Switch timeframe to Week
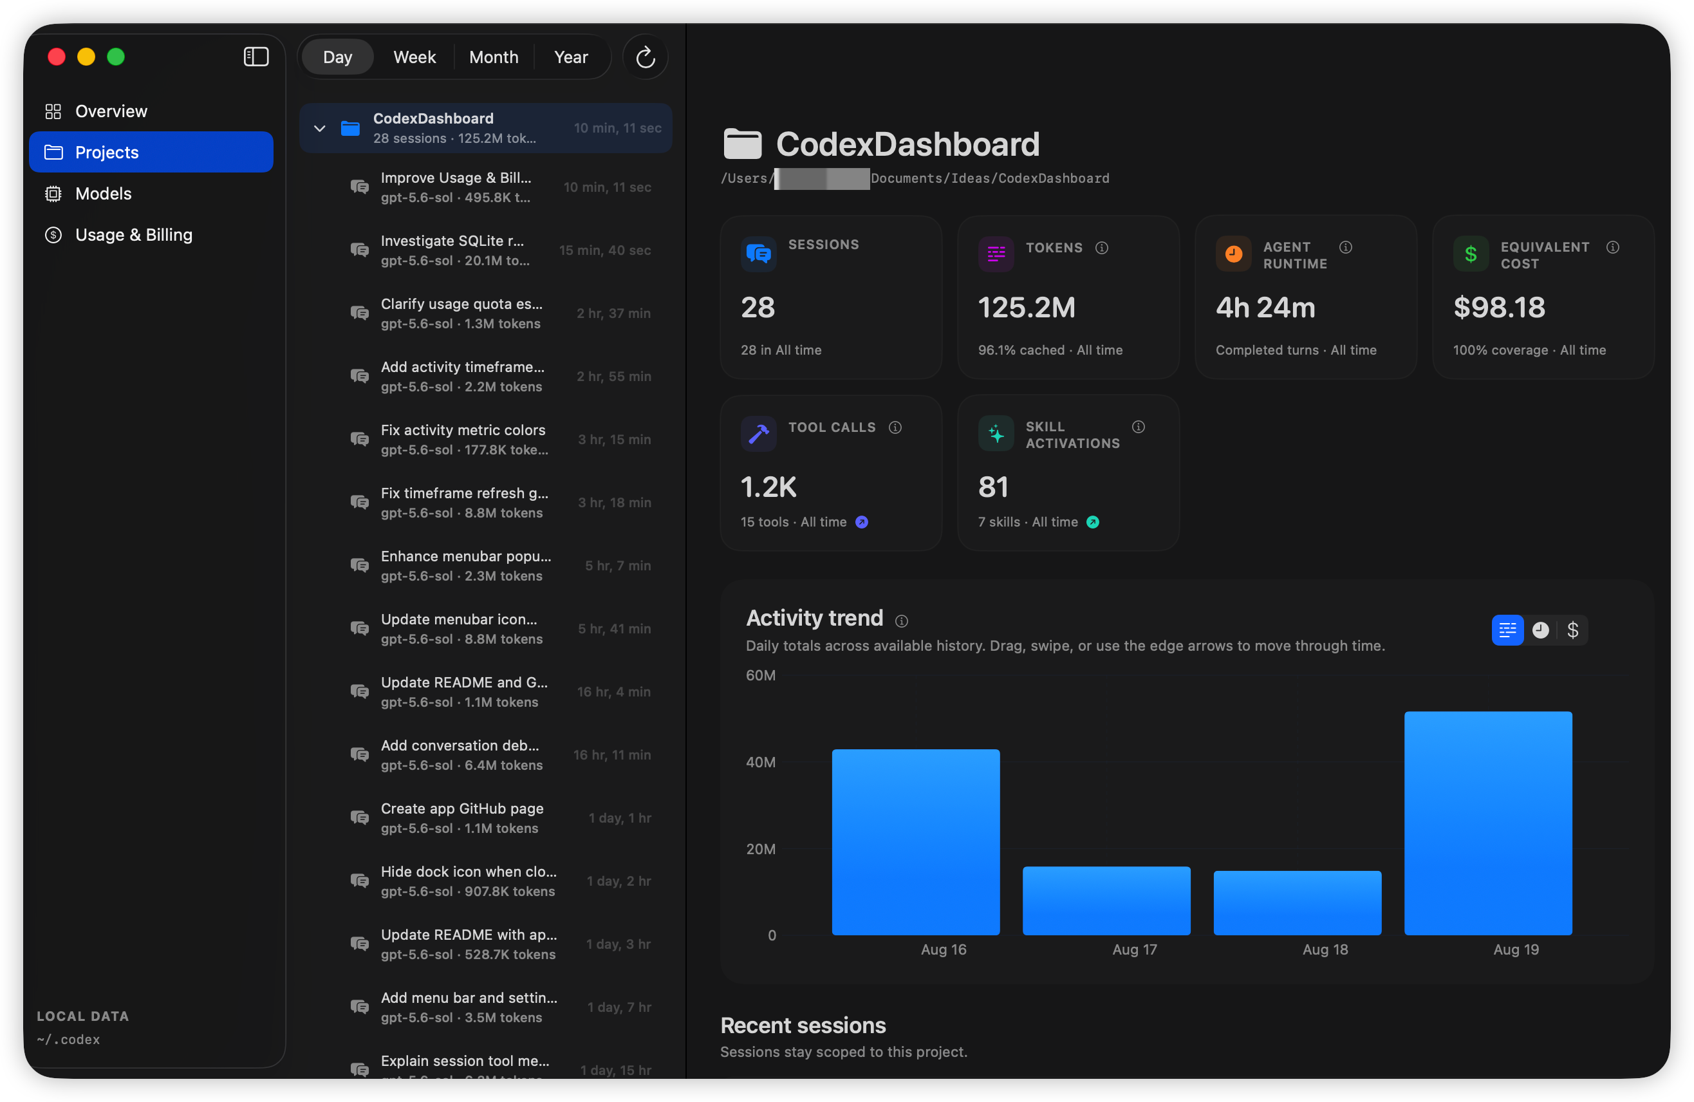 (x=414, y=57)
